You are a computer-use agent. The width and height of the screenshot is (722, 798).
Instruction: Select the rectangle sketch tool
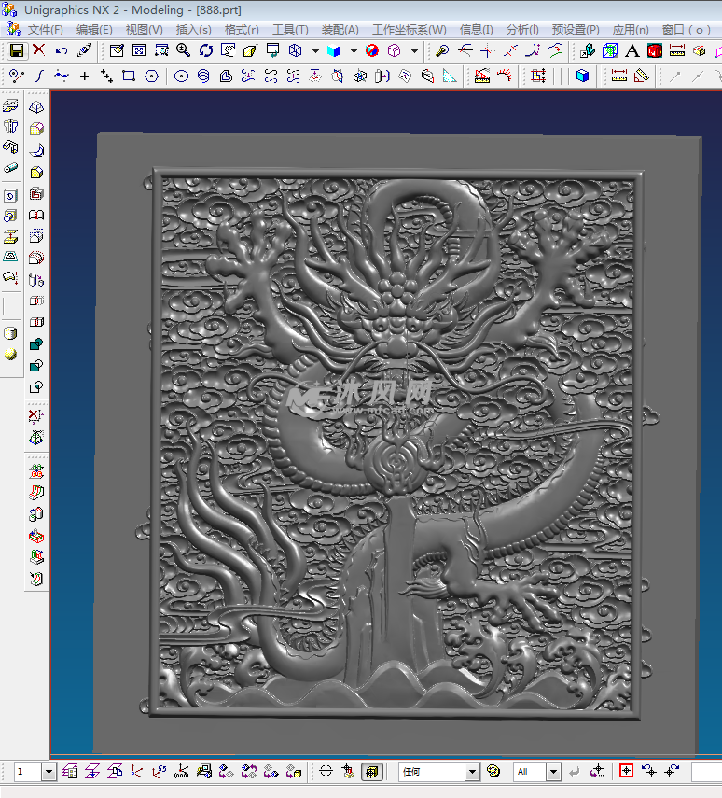[129, 76]
